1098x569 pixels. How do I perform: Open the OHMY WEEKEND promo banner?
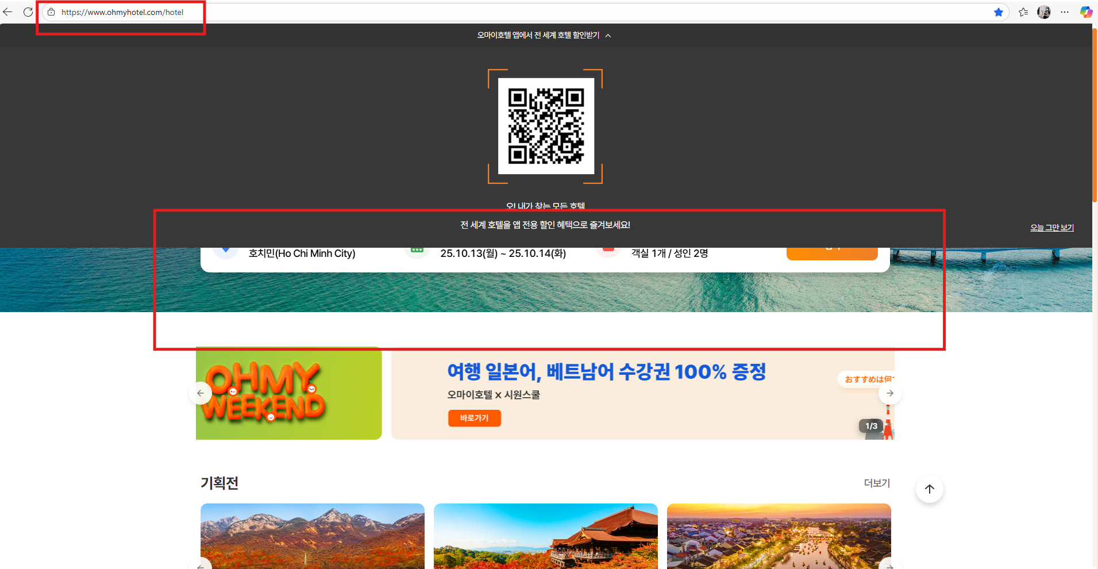[288, 393]
